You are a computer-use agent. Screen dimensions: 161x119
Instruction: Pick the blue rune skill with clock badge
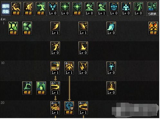[69, 108]
